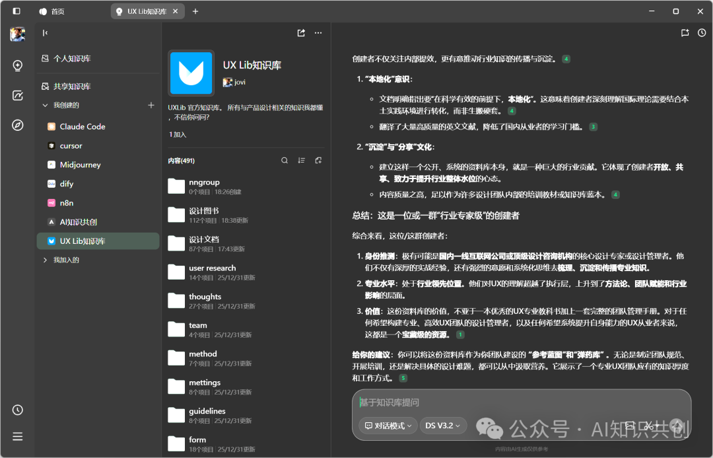This screenshot has width=713, height=458.
Task: Select dify knowledge base
Action: point(98,184)
